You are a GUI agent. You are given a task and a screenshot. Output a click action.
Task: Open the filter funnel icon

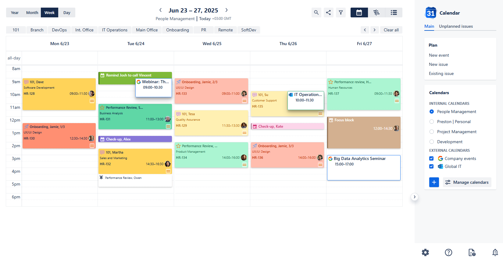(341, 12)
